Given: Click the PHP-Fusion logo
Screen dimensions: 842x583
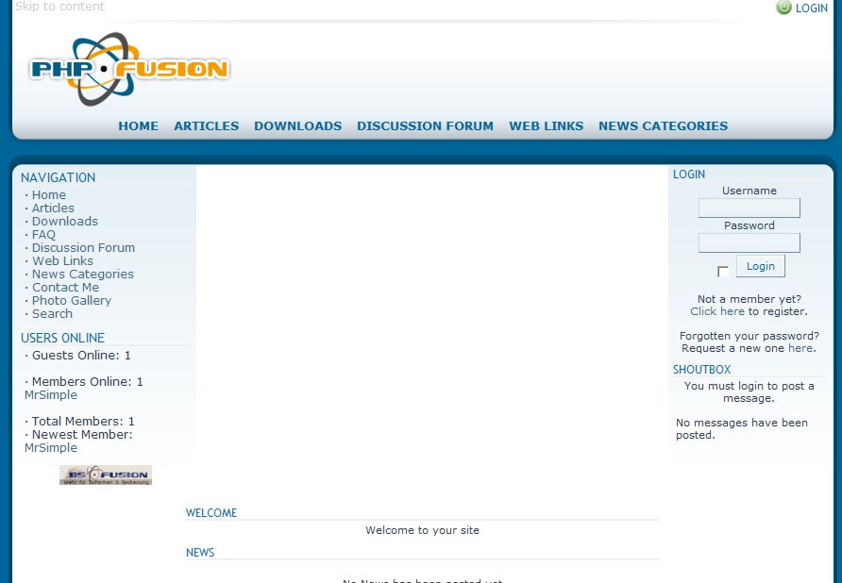Looking at the screenshot, I should tap(128, 69).
